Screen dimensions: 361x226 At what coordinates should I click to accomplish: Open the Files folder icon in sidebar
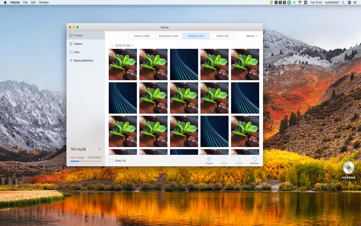pos(71,52)
